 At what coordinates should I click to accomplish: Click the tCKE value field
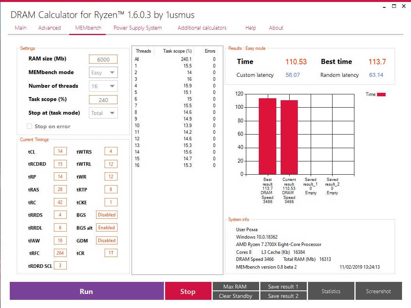111,202
